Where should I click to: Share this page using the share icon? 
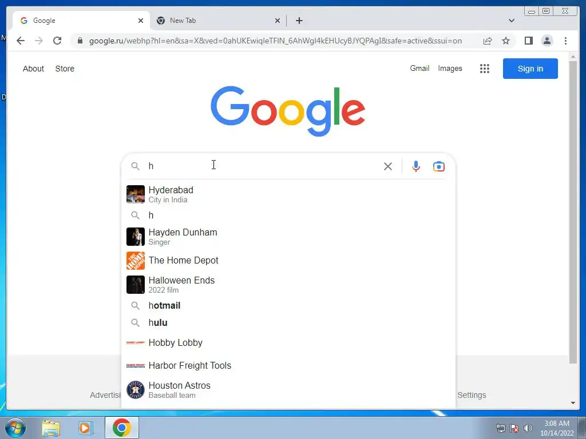tap(488, 41)
